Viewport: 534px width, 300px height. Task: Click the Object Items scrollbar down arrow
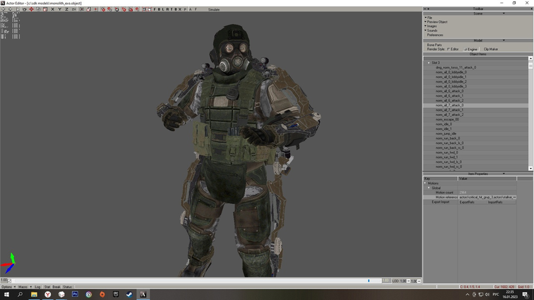pyautogui.click(x=531, y=169)
